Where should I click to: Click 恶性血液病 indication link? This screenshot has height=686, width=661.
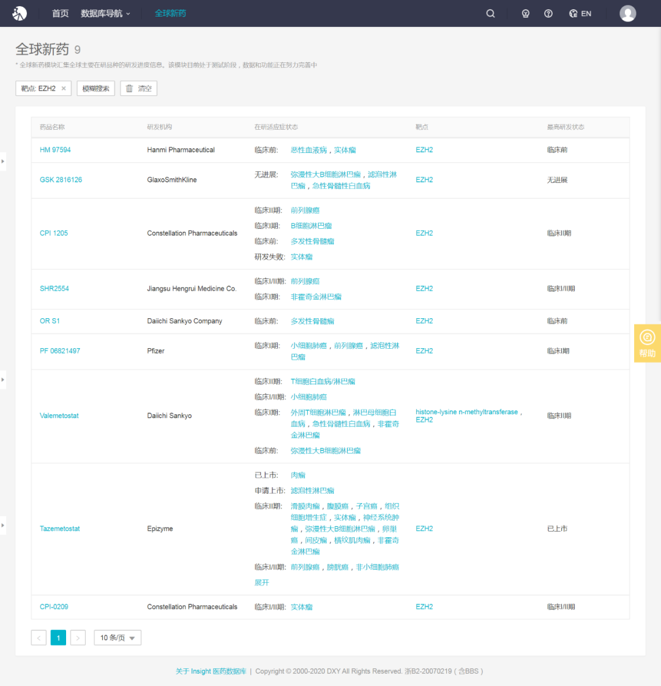[x=308, y=150]
